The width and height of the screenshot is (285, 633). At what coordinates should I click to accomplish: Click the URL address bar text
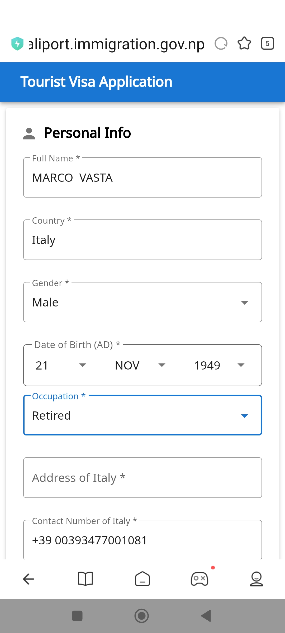pyautogui.click(x=117, y=44)
